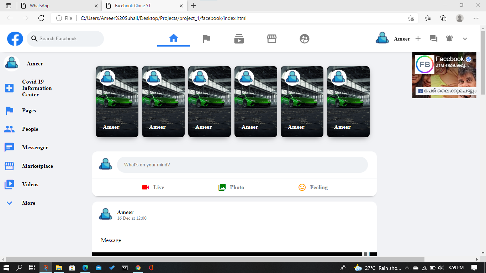Open People icon in the left sidebar

tap(9, 129)
